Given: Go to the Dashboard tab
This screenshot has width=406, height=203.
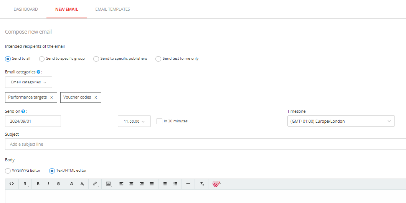Looking at the screenshot, I should pyautogui.click(x=26, y=9).
